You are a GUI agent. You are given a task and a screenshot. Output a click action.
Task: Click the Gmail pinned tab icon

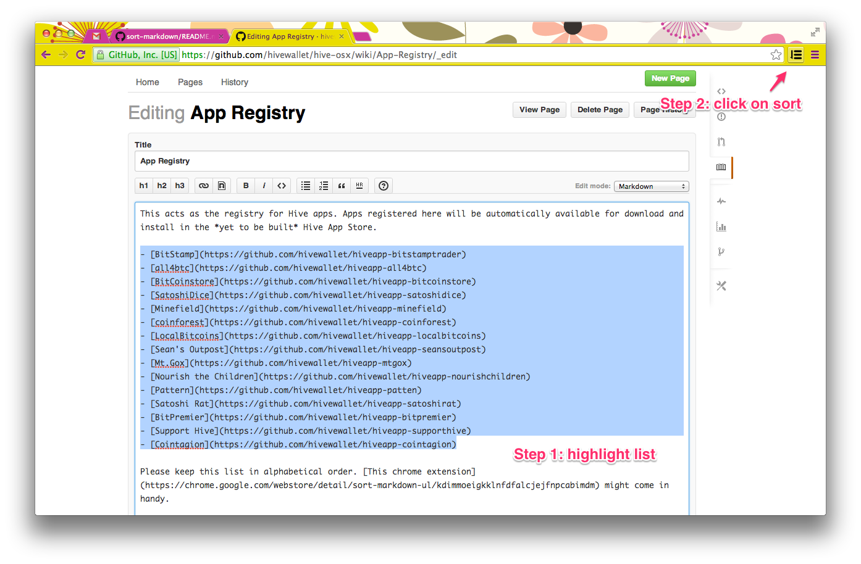pos(96,36)
